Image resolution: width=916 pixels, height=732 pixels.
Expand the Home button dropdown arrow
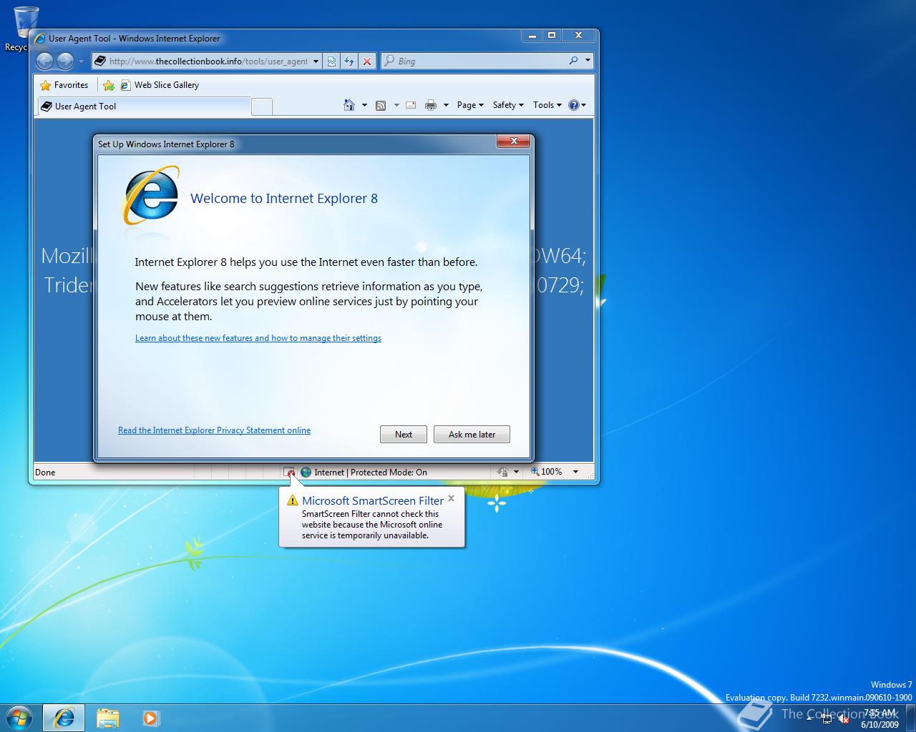point(364,105)
